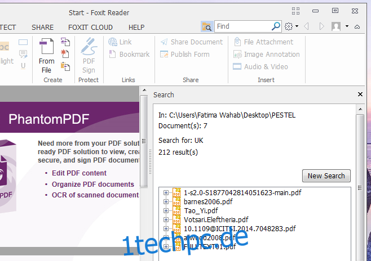The image size is (371, 261).
Task: Click the magnifier icon in Find box
Action: 276,26
